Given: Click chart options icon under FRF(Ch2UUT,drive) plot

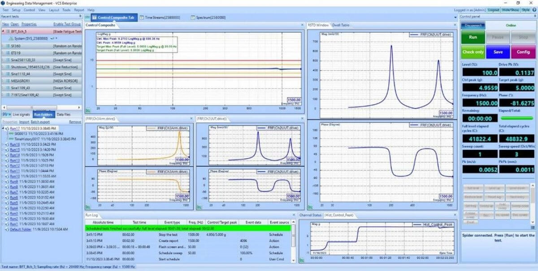Looking at the screenshot, I should (x=199, y=206).
